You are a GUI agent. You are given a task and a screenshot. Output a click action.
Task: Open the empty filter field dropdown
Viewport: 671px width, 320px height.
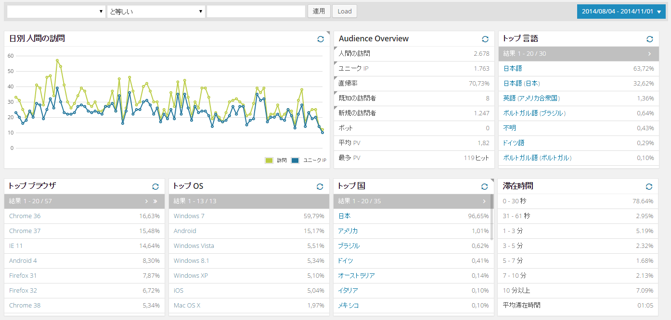click(56, 12)
